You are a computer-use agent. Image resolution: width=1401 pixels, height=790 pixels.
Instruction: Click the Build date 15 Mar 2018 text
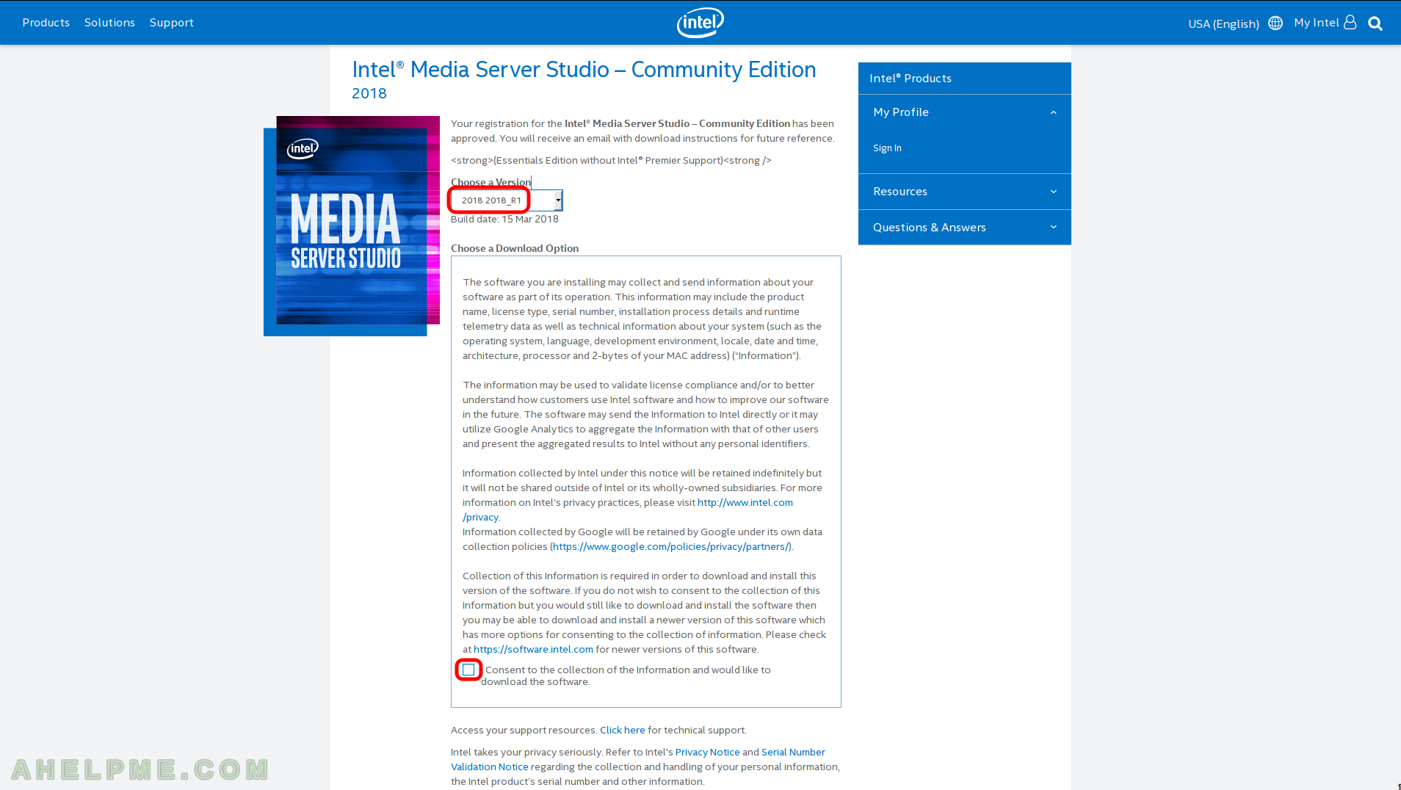tap(504, 220)
